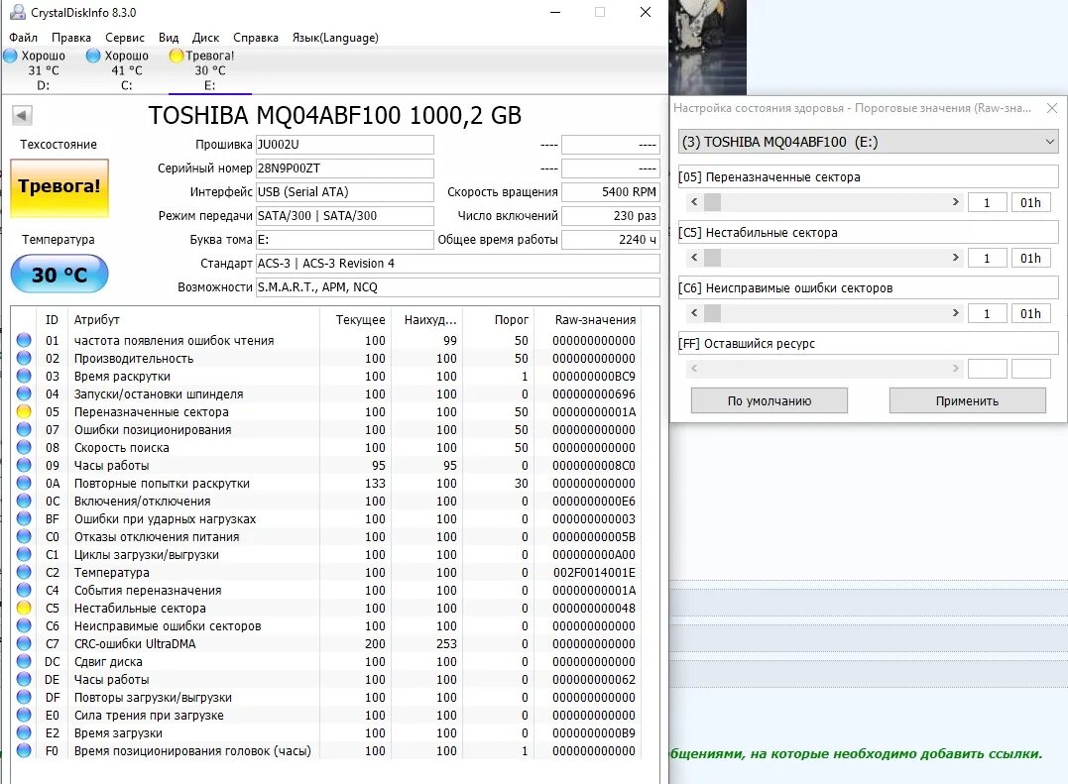Click the blue status orb of attribute F0
The width and height of the screenshot is (1068, 784).
(x=24, y=750)
